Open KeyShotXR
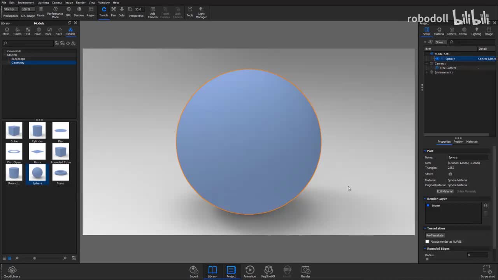 point(268,272)
